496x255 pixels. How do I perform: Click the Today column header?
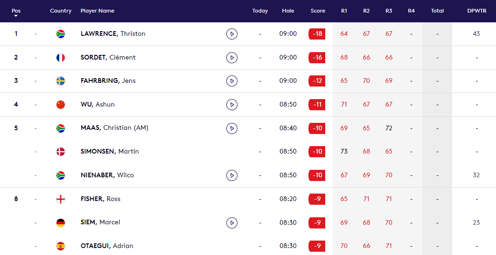(260, 11)
